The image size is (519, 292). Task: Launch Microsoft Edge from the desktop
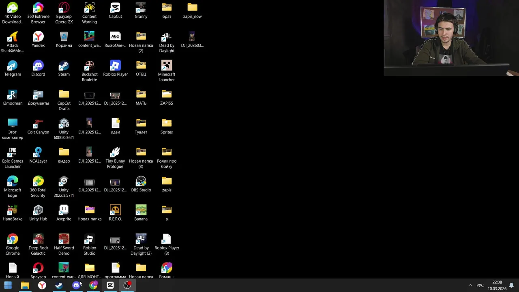click(x=13, y=187)
